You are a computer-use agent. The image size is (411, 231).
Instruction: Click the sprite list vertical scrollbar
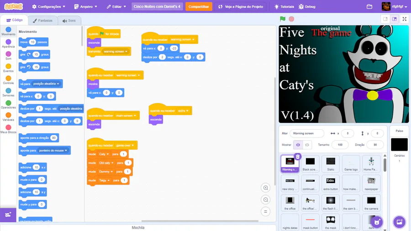coord(385,165)
